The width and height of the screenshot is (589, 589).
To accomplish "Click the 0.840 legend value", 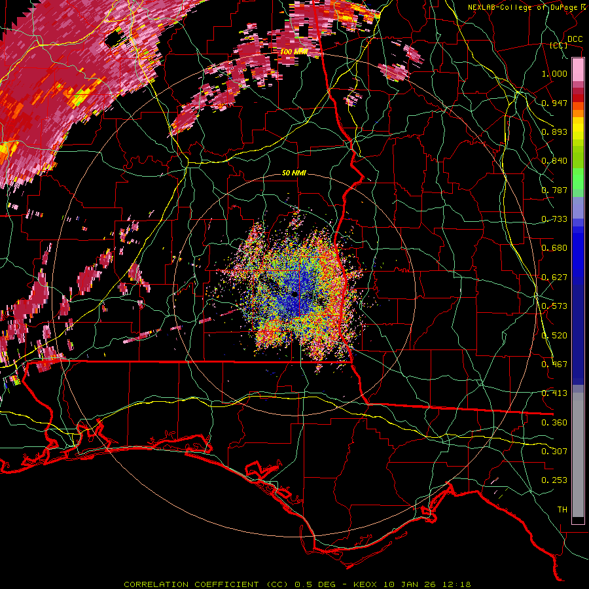I will [x=554, y=161].
